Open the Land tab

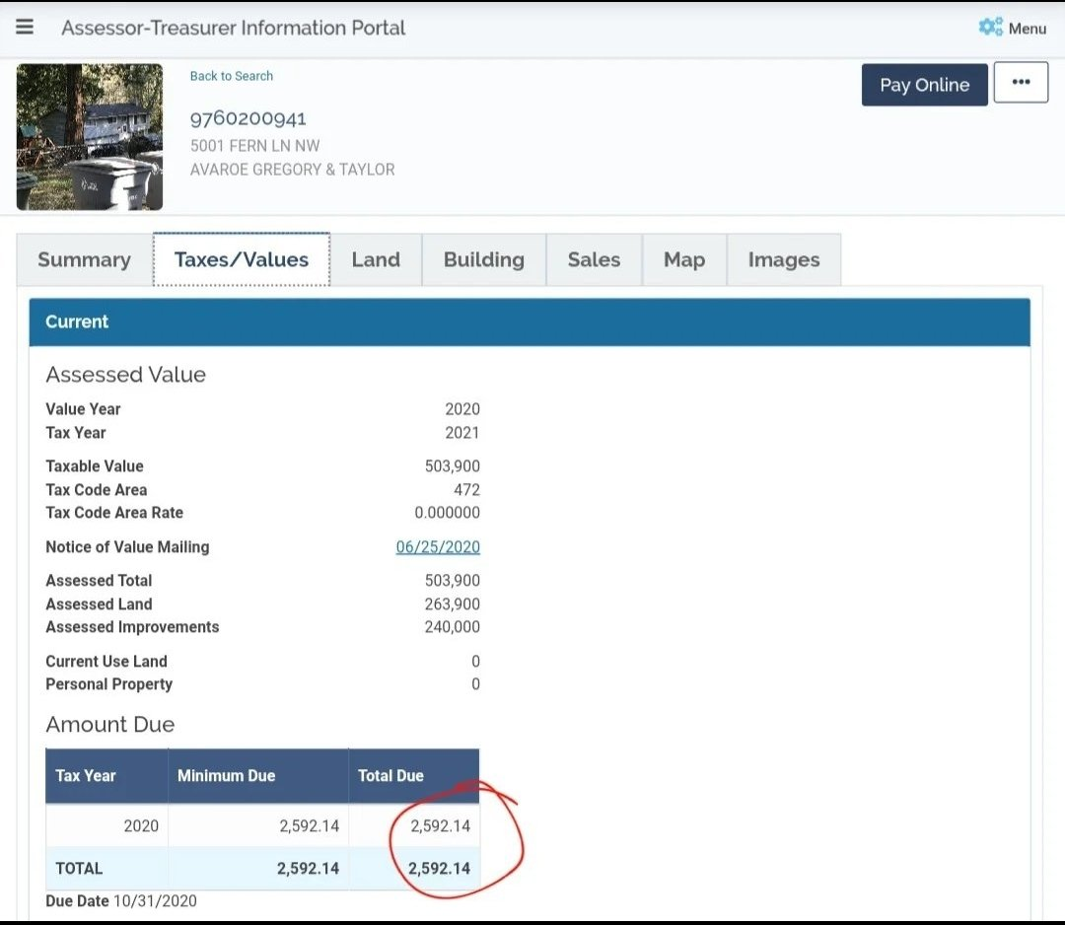[376, 259]
